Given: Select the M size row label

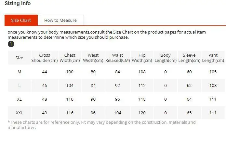Looking at the screenshot, I should (20, 72).
